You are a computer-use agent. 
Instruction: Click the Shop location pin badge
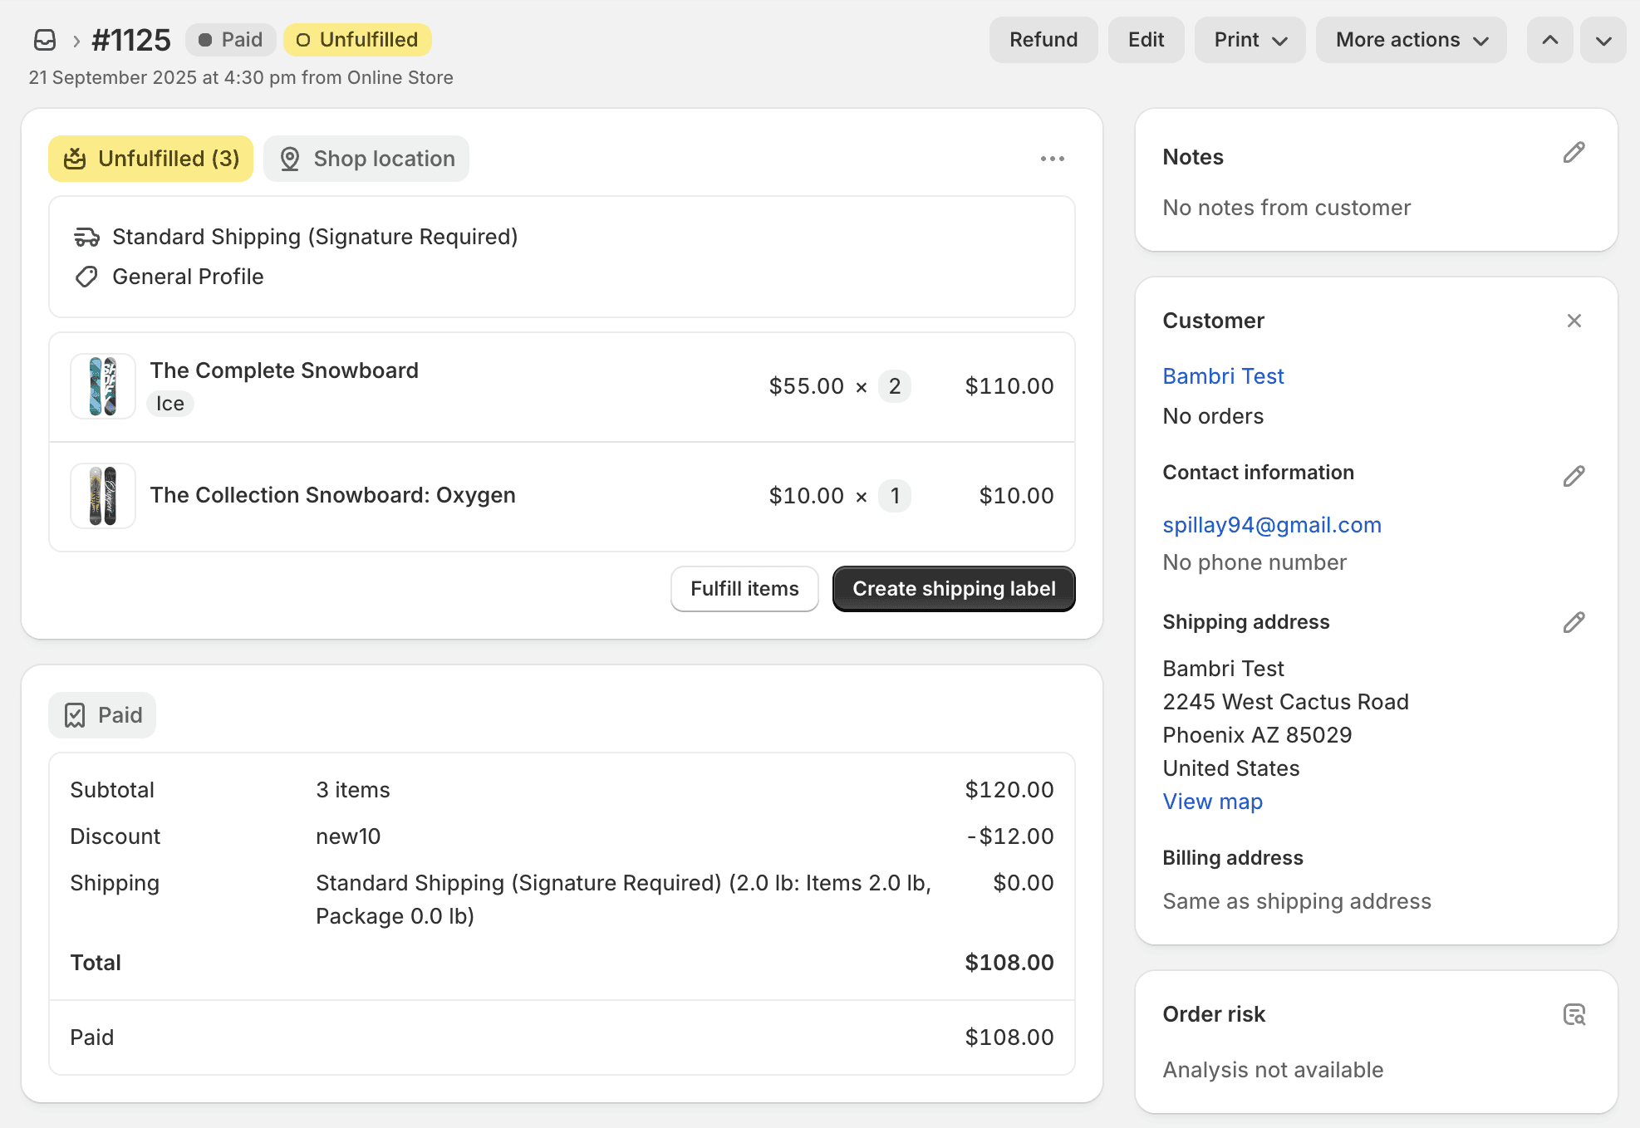coord(366,159)
